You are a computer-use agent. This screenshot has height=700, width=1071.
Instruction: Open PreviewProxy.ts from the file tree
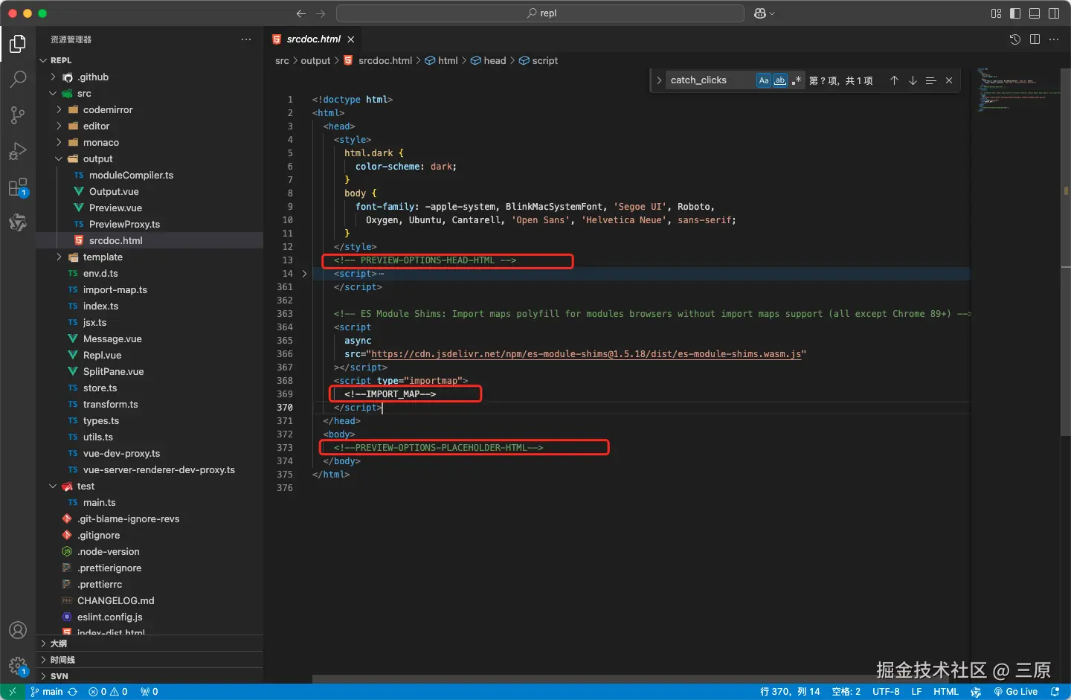tap(124, 224)
